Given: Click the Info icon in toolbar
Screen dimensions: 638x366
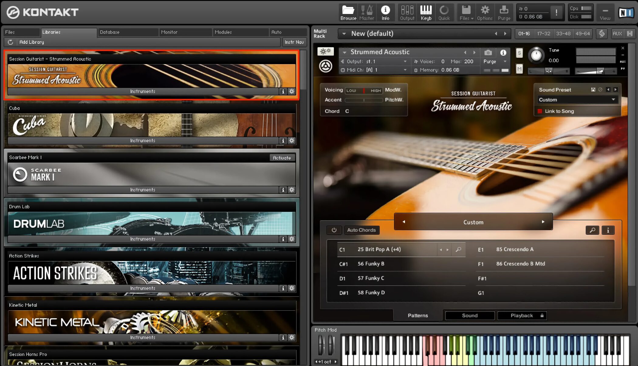Looking at the screenshot, I should 385,12.
